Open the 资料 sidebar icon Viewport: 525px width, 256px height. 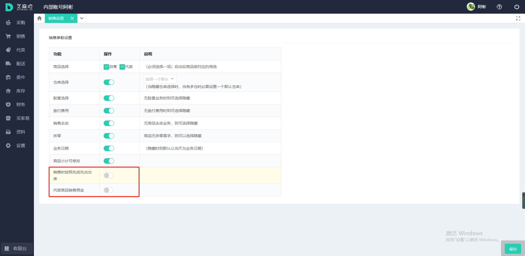pos(8,132)
